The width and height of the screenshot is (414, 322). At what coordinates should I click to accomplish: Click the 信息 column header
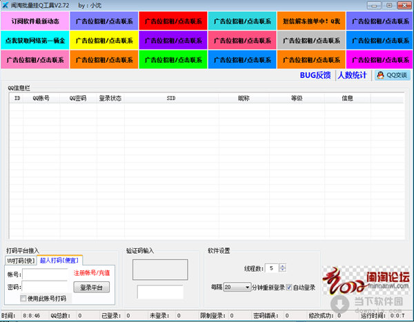click(x=347, y=98)
